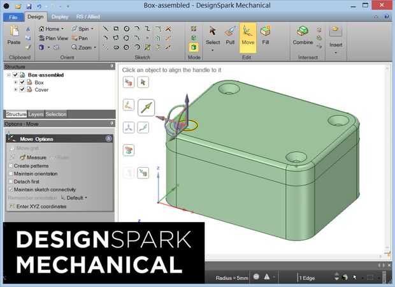Click the Split Body icon beside Combine
395x287 pixels.
pos(319,30)
